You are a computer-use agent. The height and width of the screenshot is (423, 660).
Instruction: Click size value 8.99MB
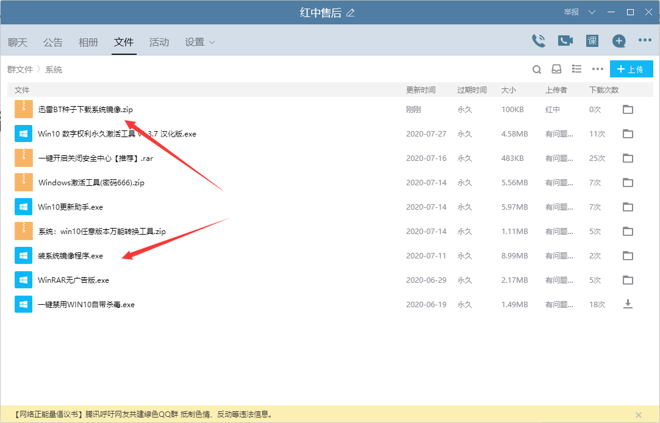(x=514, y=255)
